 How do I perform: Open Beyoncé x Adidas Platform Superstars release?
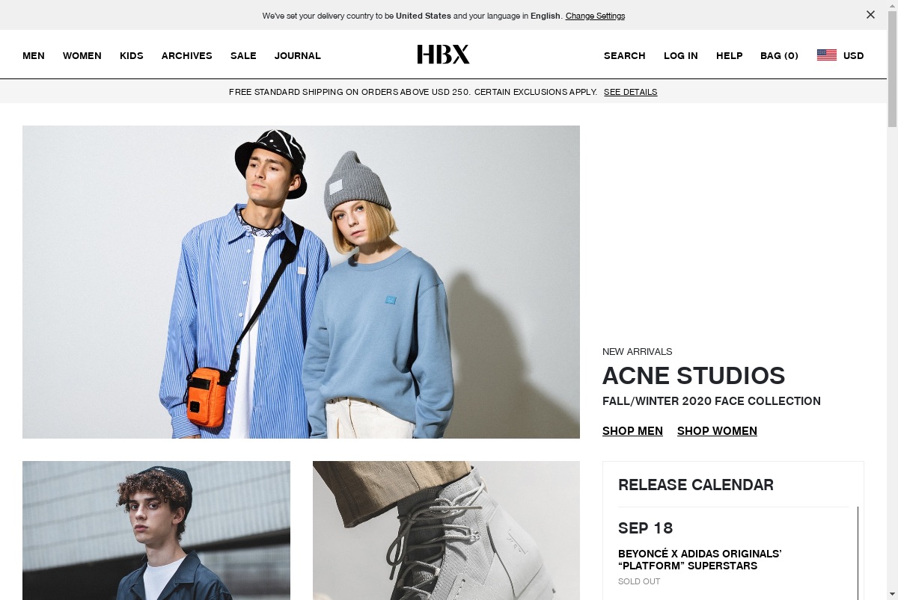click(700, 560)
